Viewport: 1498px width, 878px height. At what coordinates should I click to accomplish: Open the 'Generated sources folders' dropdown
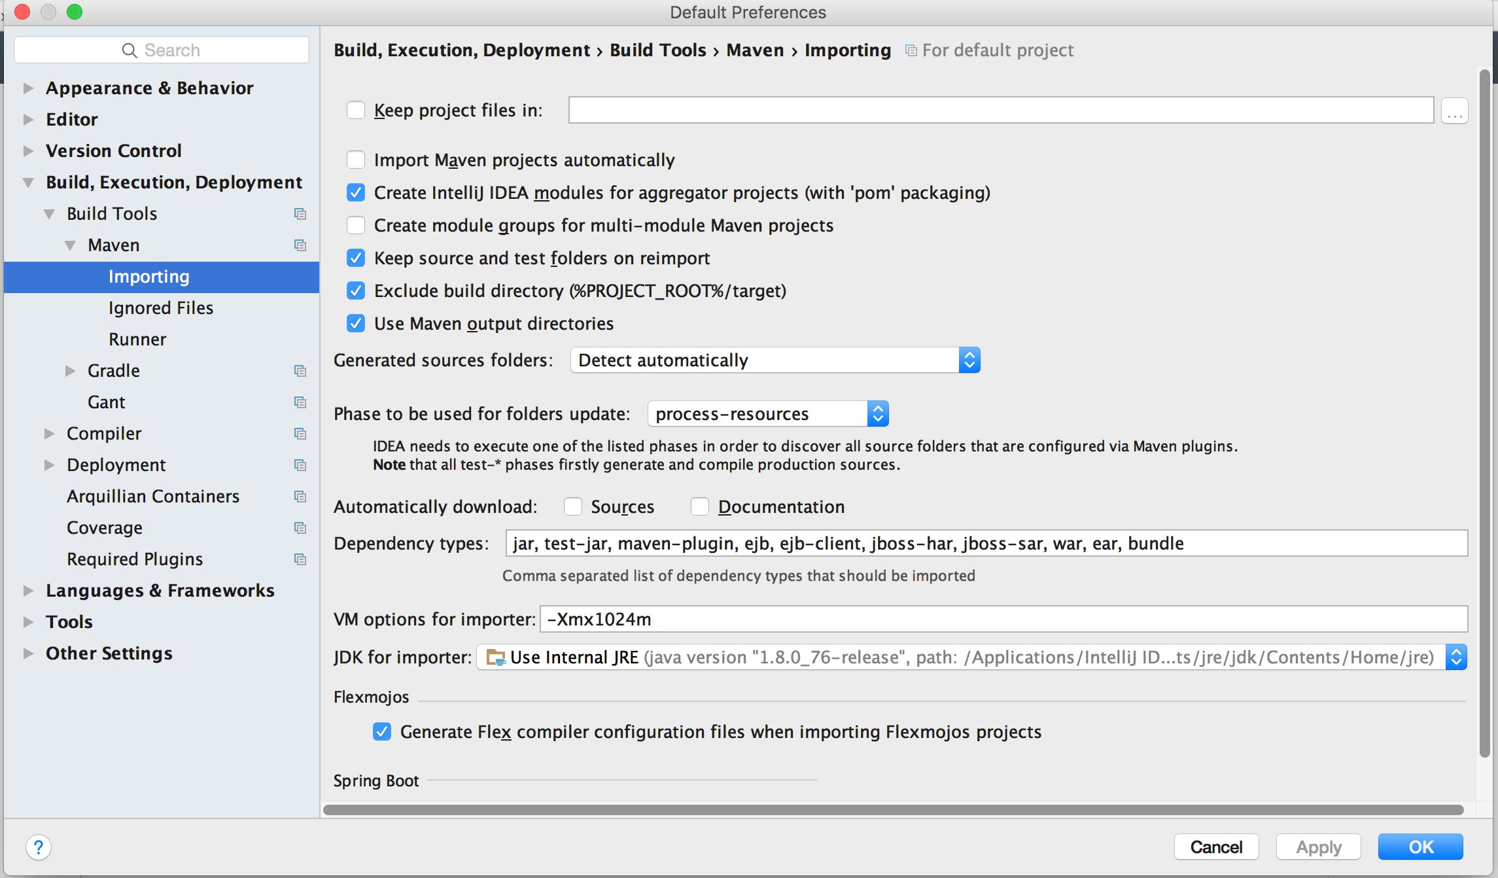[x=775, y=360]
